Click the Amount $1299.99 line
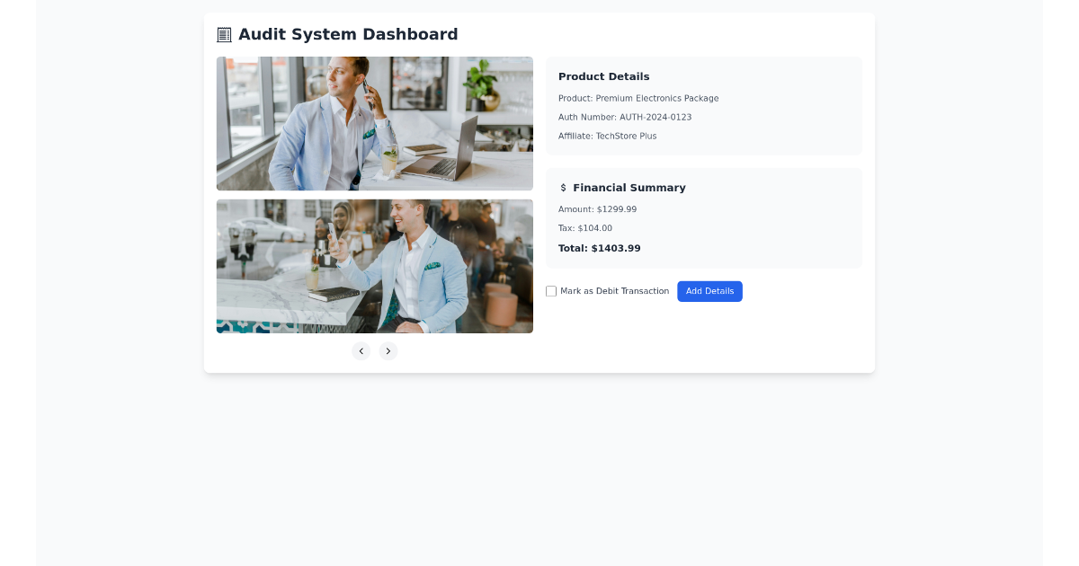1079x566 pixels. 597,208
